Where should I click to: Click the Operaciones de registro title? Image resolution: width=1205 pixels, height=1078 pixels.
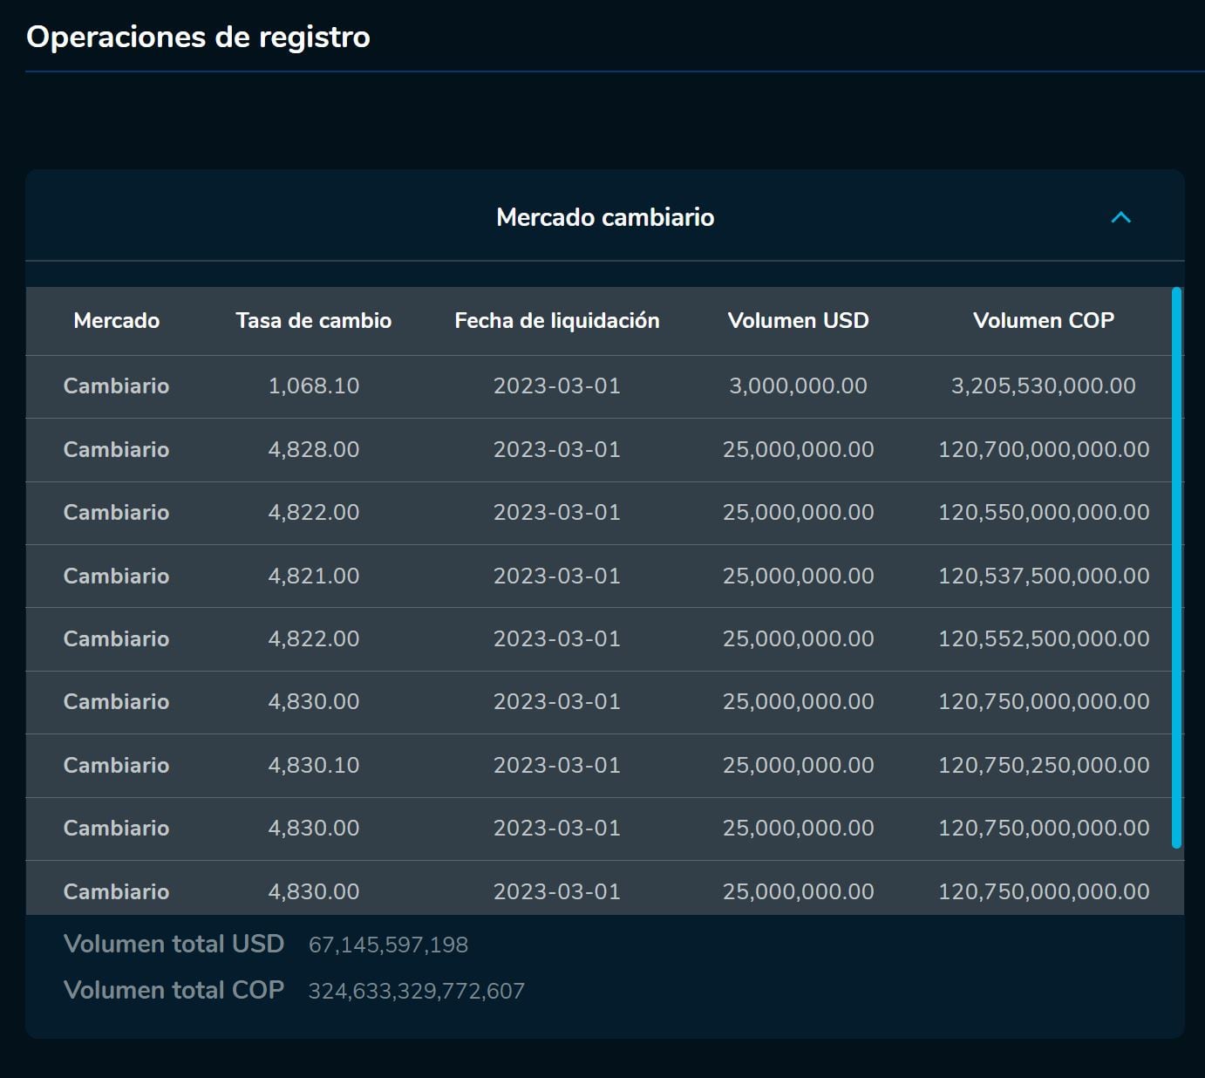199,38
